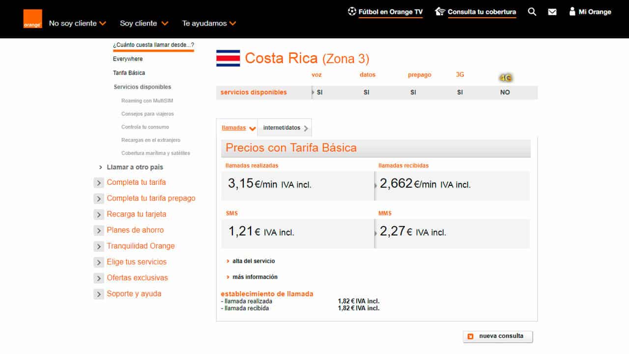Expand the Tranquilidad Orange arrow
Image resolution: width=629 pixels, height=354 pixels.
99,246
